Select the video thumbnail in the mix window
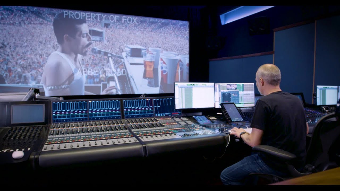 pyautogui.click(x=232, y=87)
